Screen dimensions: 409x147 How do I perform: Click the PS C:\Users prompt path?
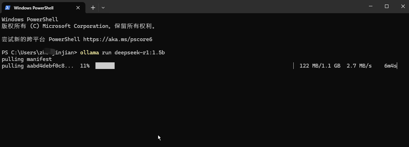(x=39, y=53)
